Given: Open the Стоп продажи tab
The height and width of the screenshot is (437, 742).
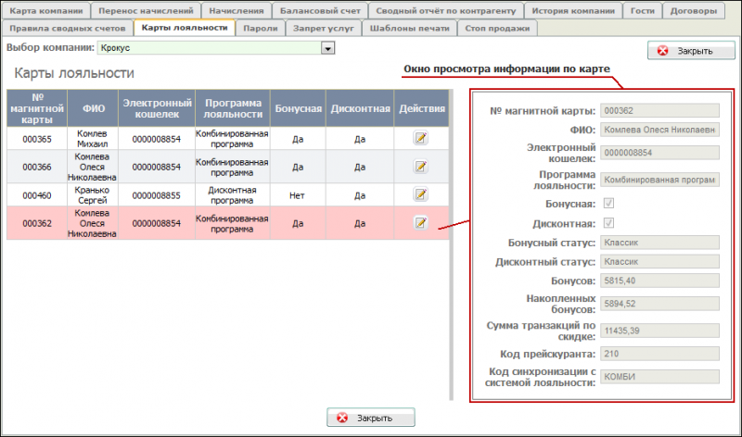Looking at the screenshot, I should 497,28.
